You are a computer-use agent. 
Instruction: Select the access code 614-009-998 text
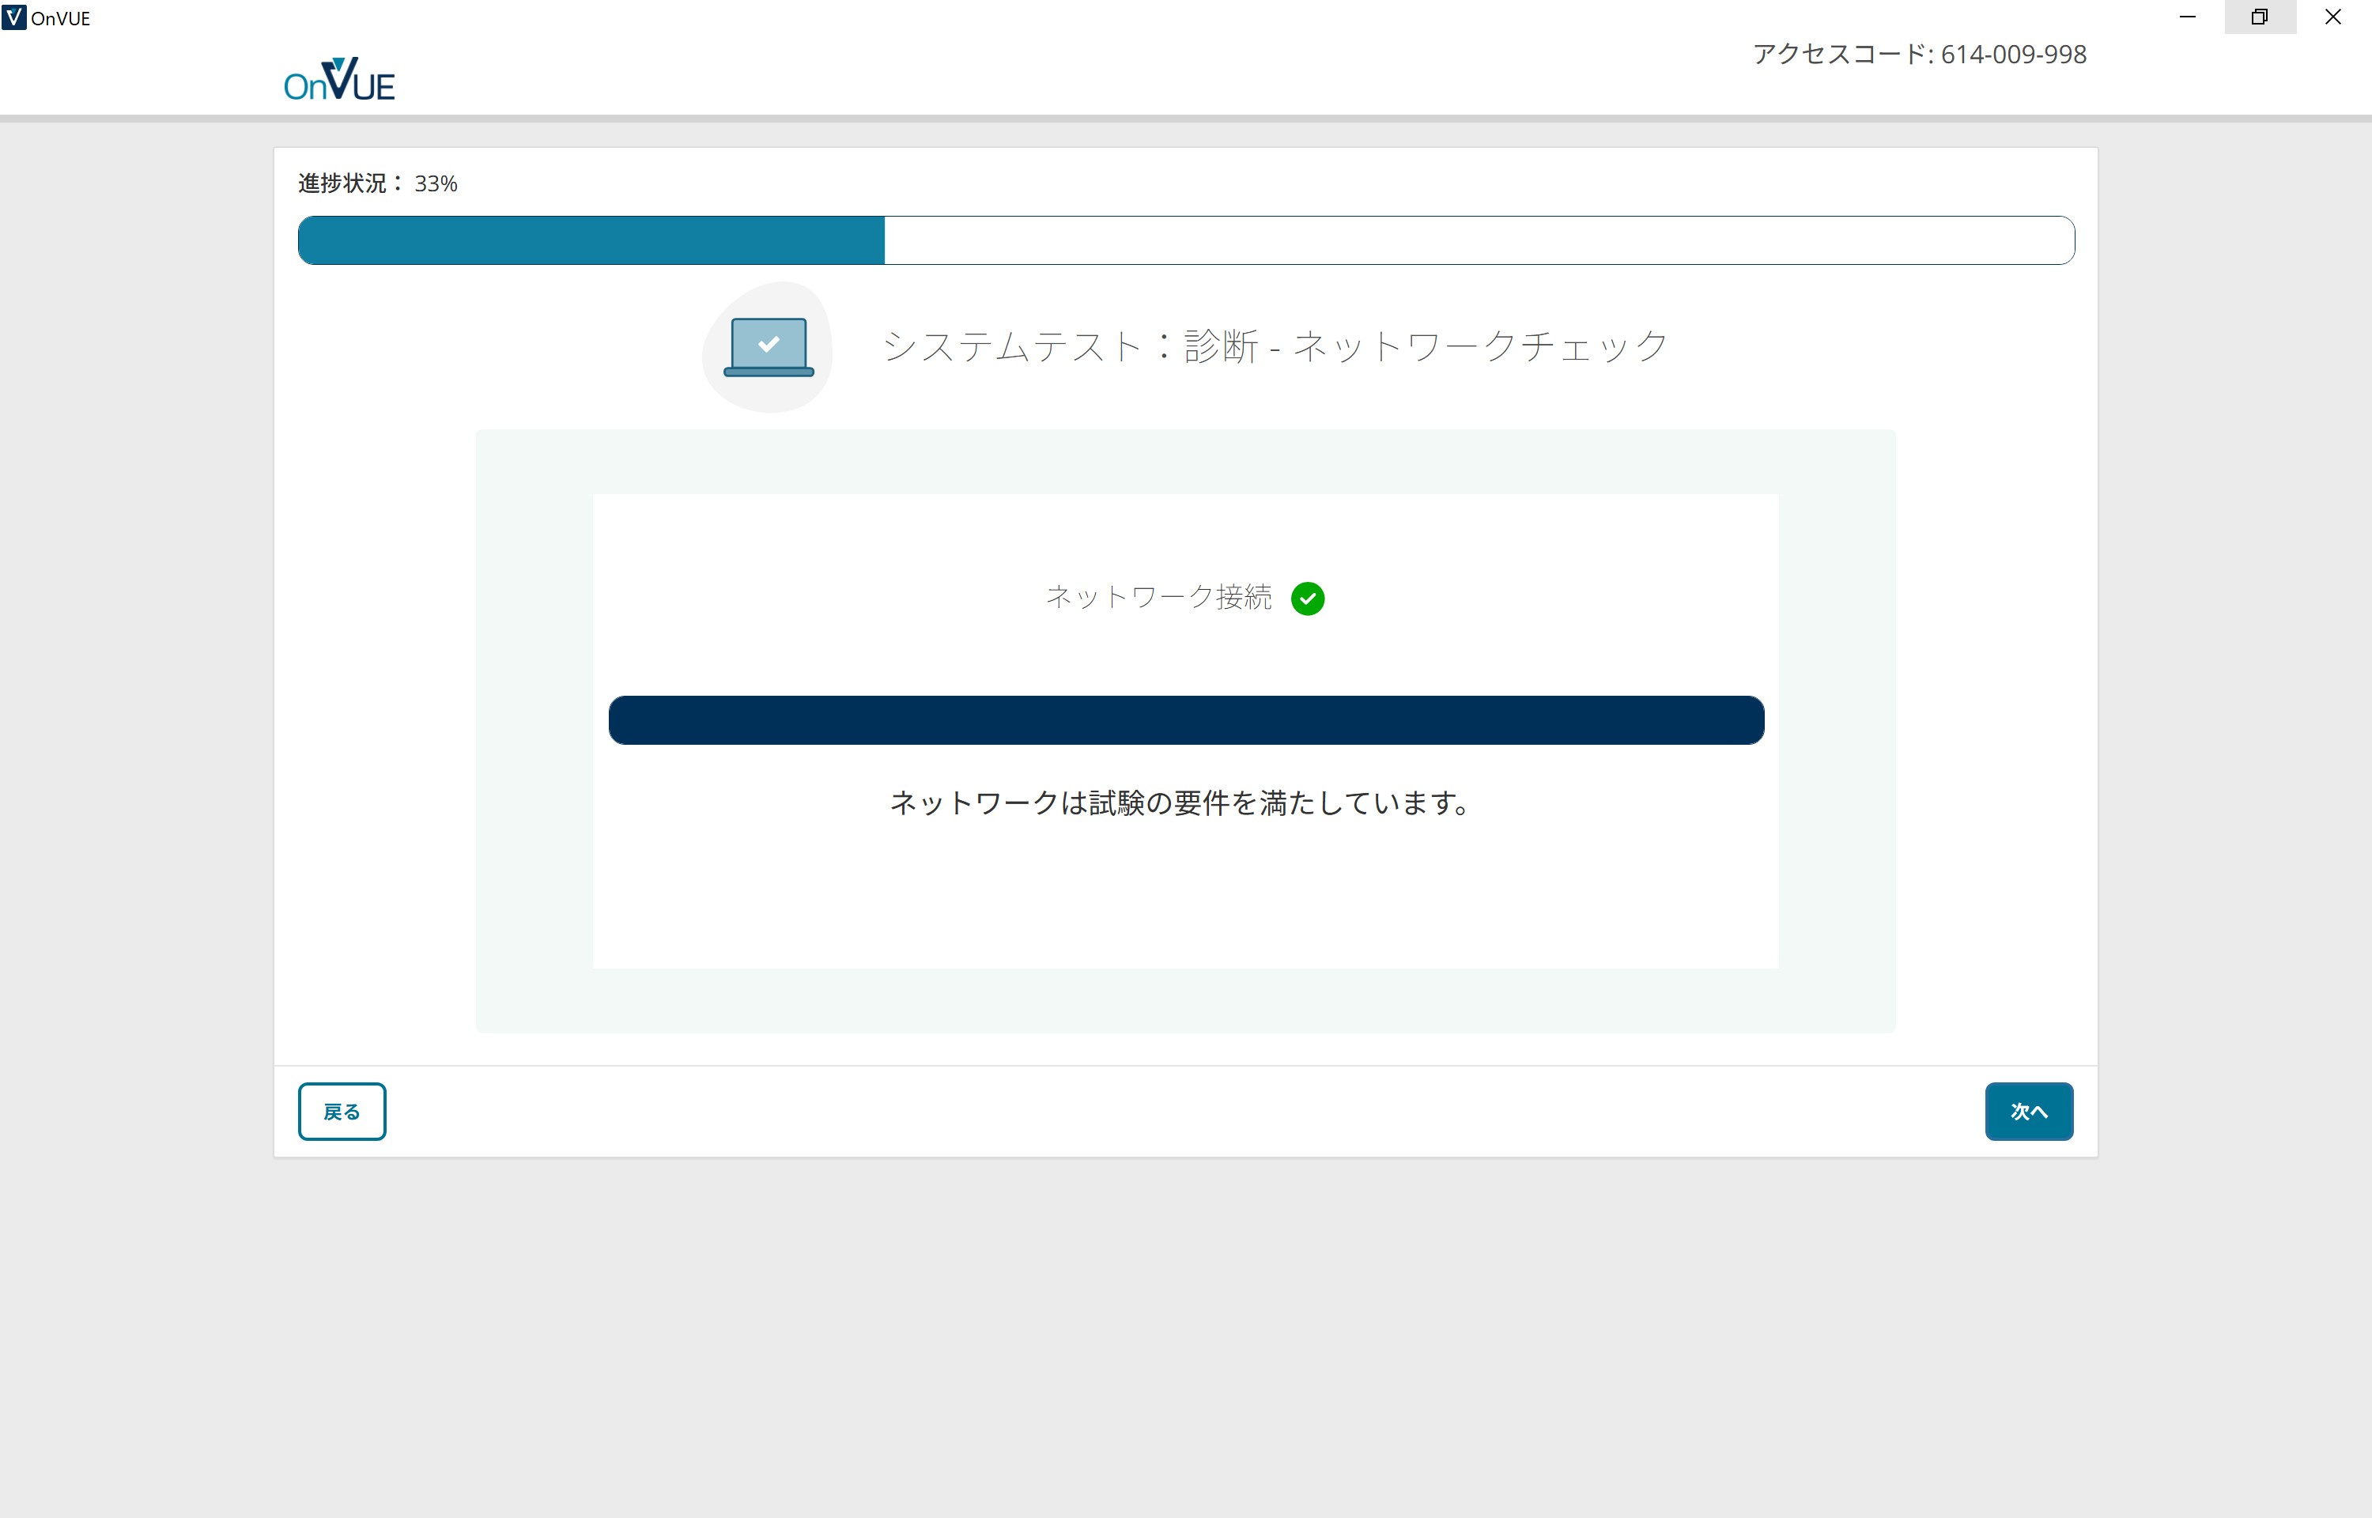pos(1919,55)
